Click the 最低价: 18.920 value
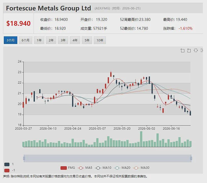The image size is (207, 183). pyautogui.click(x=53, y=28)
